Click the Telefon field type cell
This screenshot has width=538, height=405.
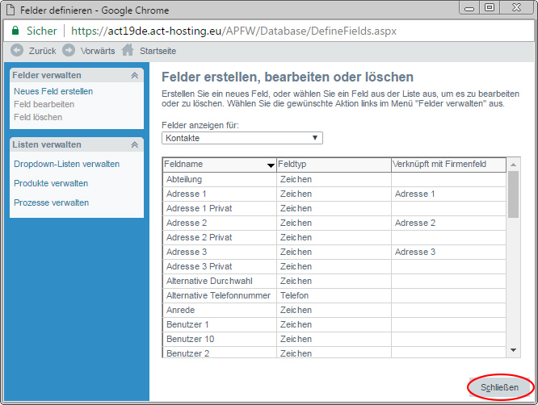pyautogui.click(x=334, y=296)
